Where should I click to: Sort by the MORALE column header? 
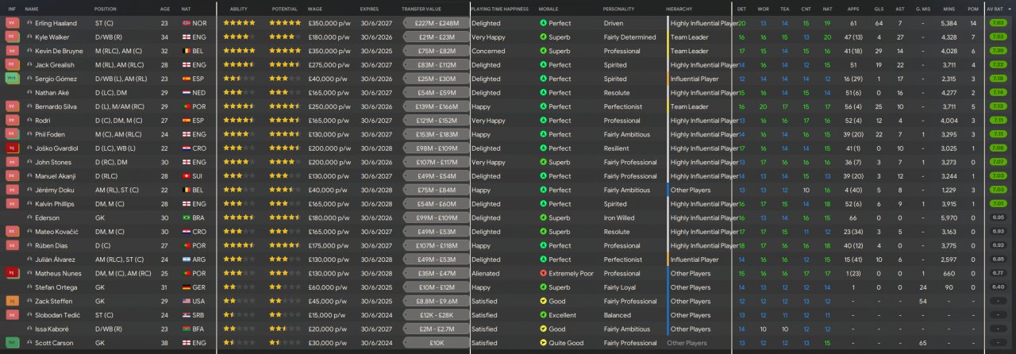[x=548, y=9]
